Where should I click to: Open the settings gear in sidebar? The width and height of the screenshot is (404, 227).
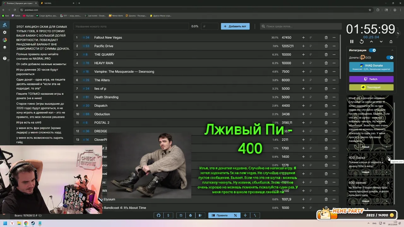5,32
